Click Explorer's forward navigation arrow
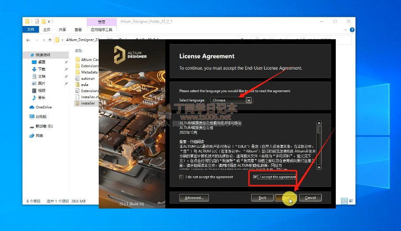This screenshot has width=401, height=231. 37,40
